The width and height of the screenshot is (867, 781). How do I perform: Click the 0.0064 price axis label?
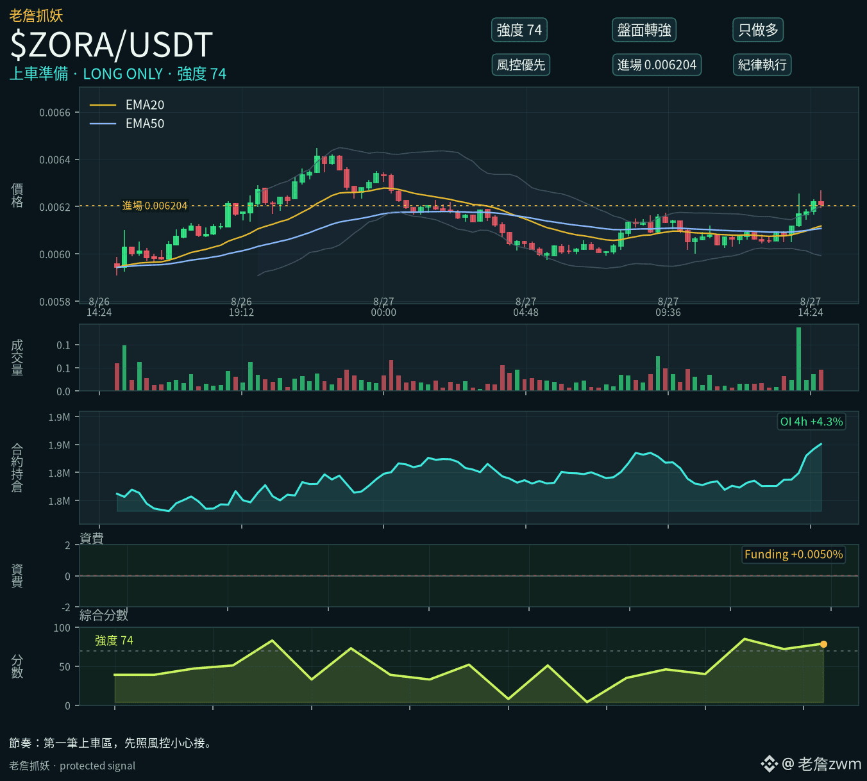(x=55, y=160)
